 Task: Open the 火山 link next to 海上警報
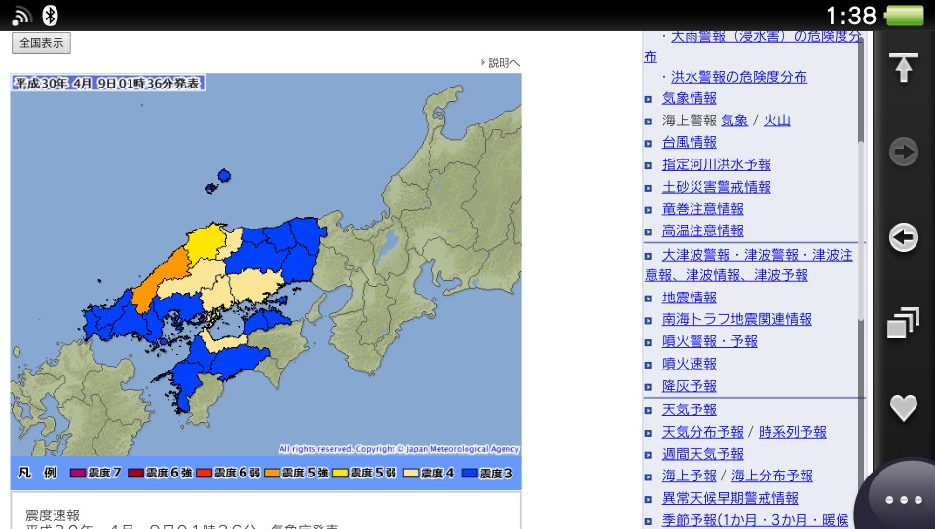click(777, 121)
